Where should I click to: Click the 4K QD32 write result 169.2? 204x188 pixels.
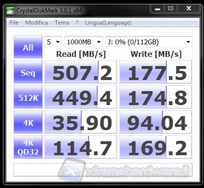(156, 147)
